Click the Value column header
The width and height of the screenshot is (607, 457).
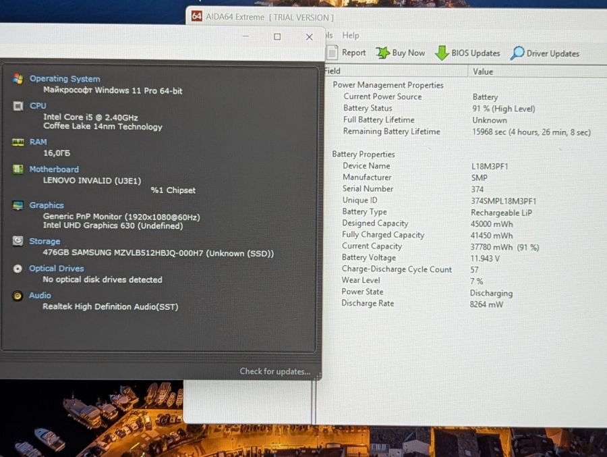pos(538,72)
